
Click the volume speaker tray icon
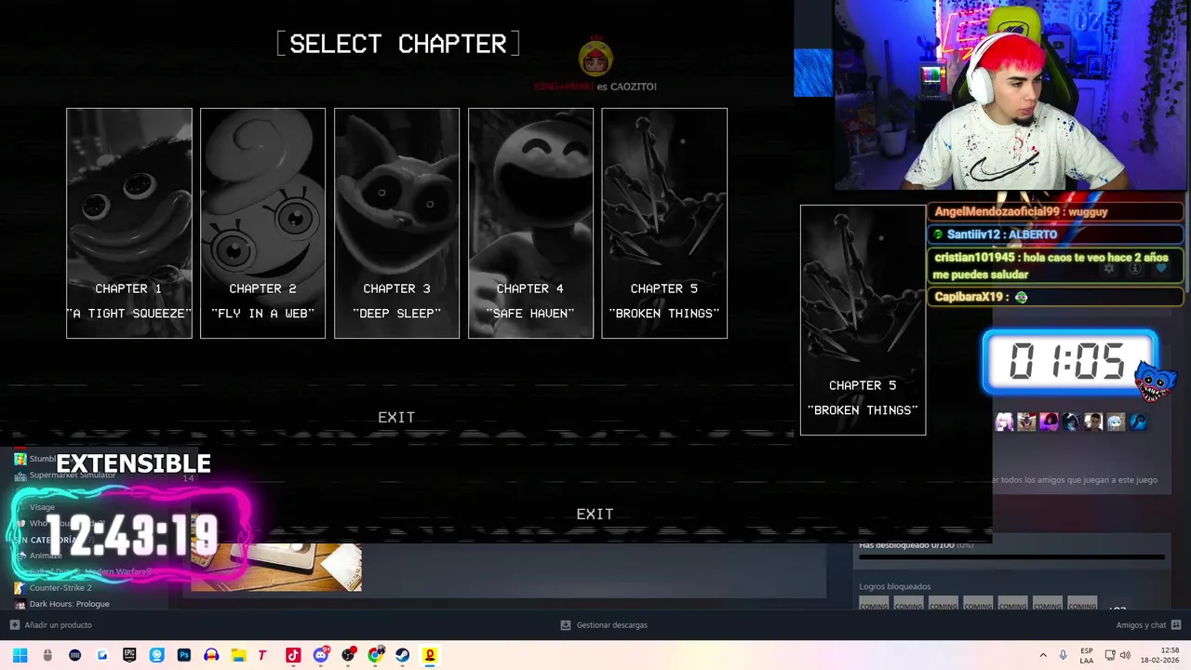click(x=1124, y=655)
